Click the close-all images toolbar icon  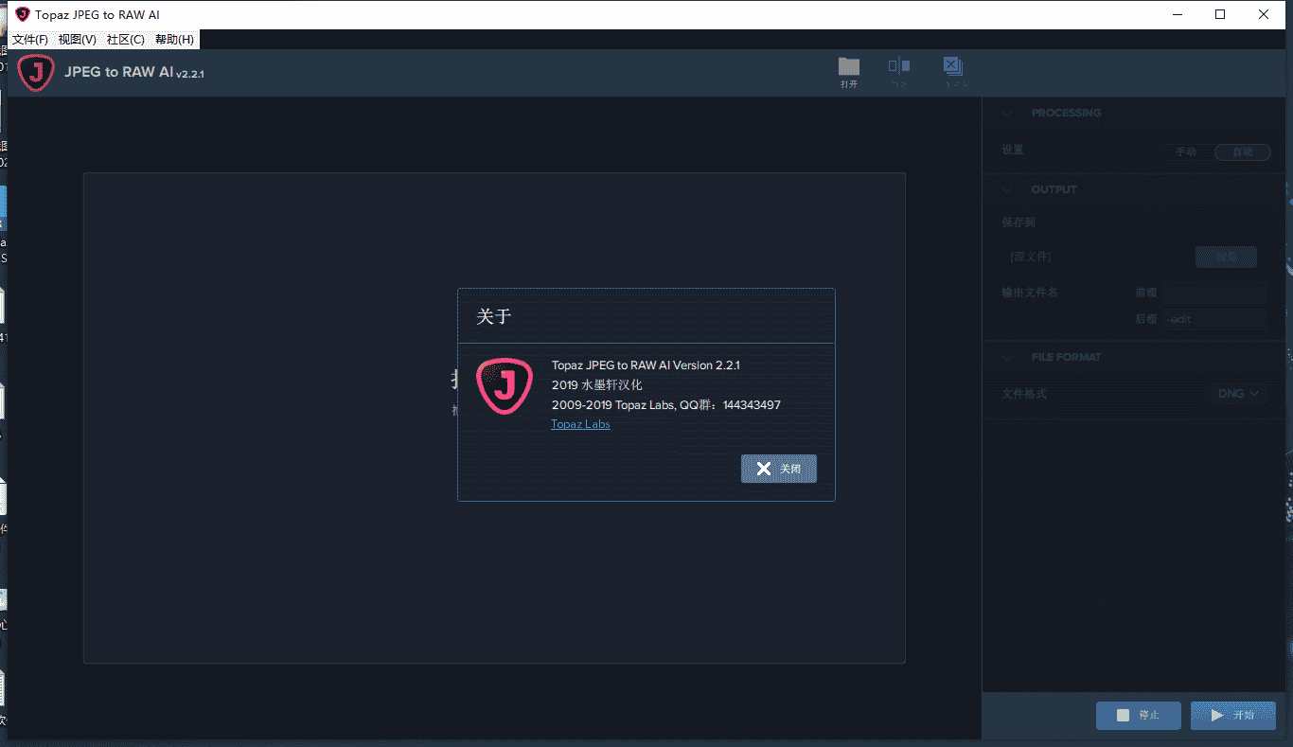coord(953,66)
